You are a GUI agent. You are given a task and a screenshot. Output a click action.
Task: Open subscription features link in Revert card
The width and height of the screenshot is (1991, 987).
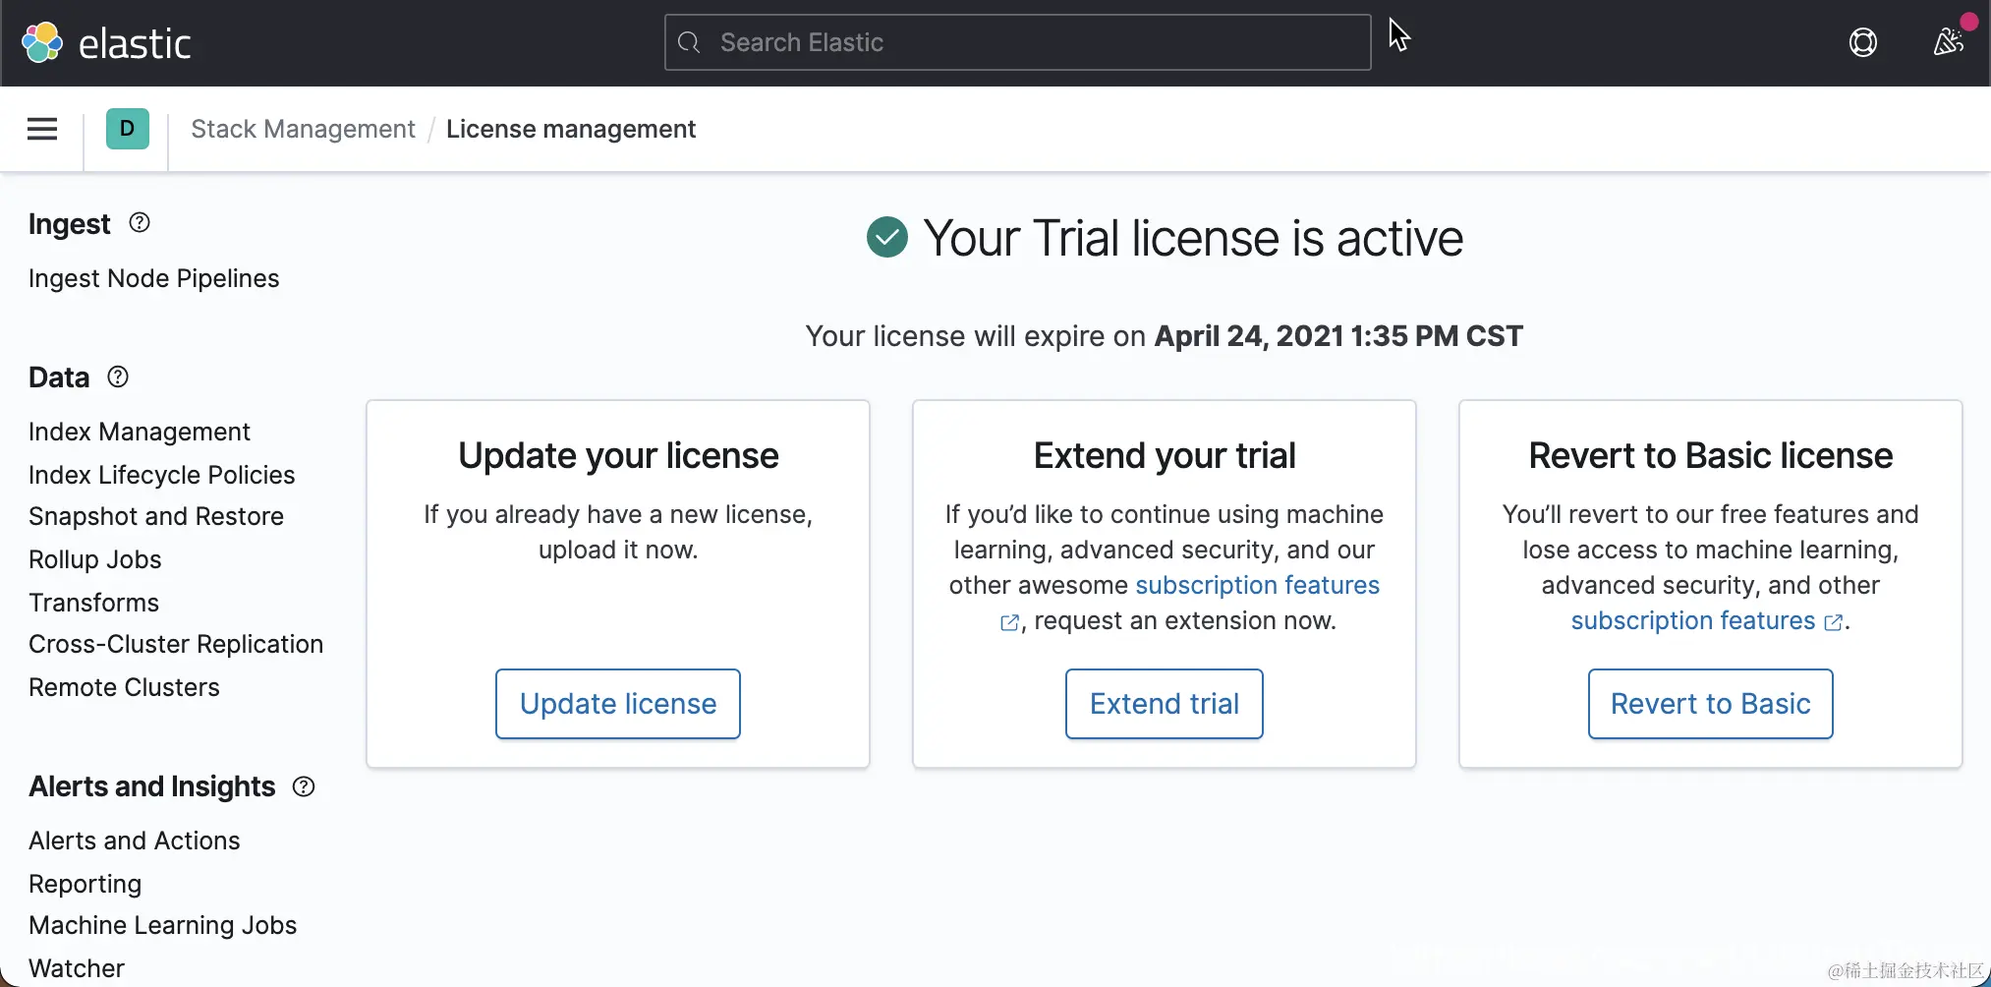click(x=1693, y=620)
